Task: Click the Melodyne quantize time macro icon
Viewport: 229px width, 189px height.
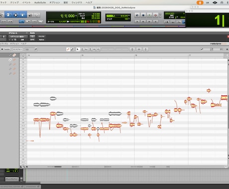Action: click(139, 49)
